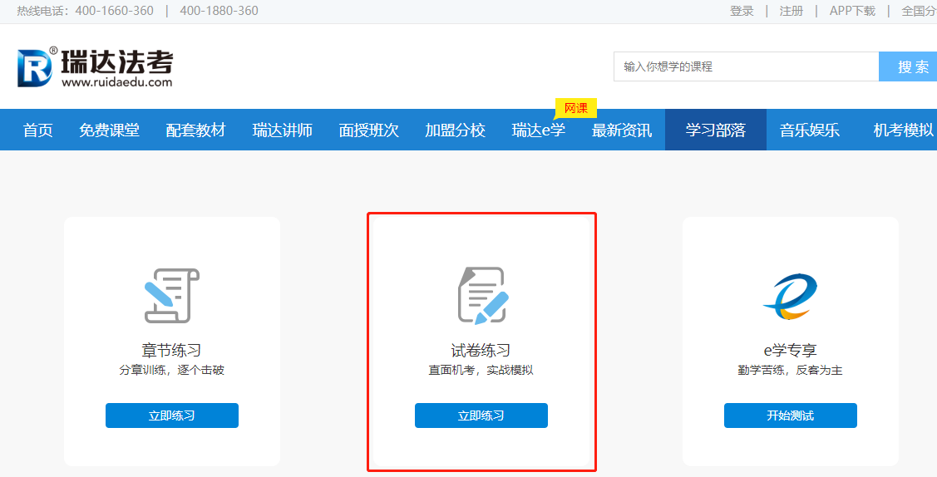Image resolution: width=937 pixels, height=477 pixels.
Task: Open the 配套教材 menu item
Action: tap(195, 130)
